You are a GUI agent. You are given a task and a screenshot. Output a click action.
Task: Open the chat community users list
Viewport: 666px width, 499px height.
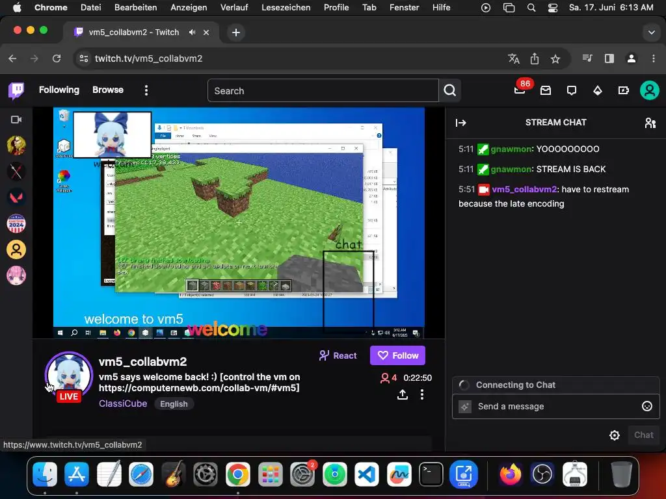tap(650, 123)
